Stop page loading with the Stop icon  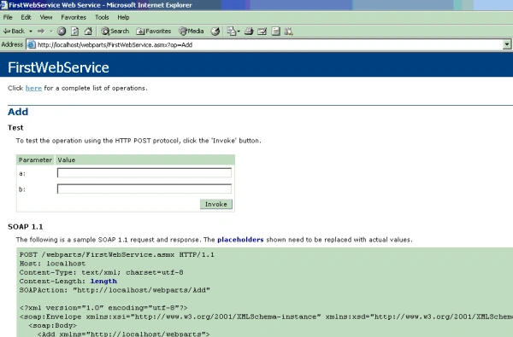click(62, 31)
